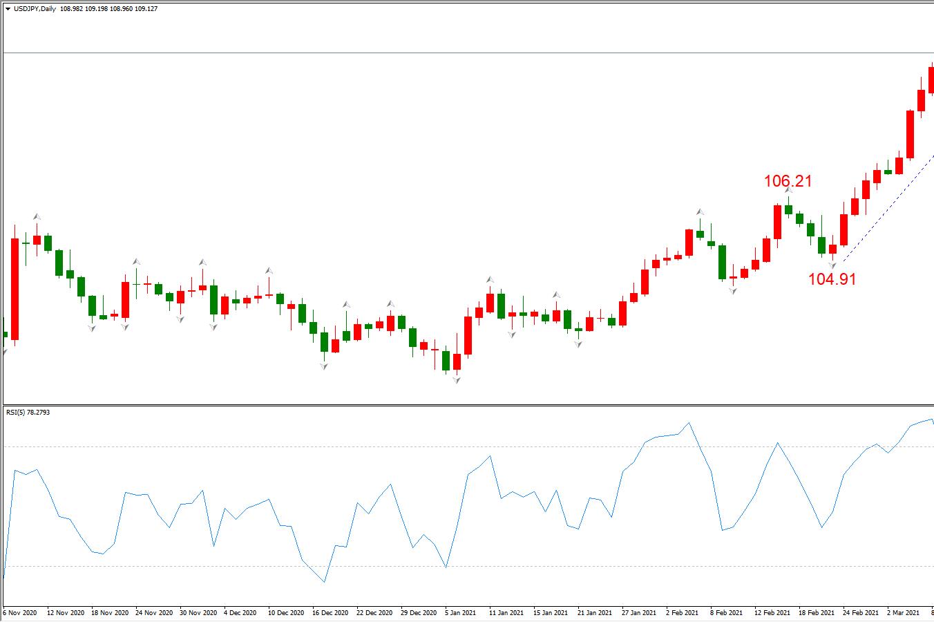Select the red 106.21 price label
The width and height of the screenshot is (934, 622).
[788, 181]
